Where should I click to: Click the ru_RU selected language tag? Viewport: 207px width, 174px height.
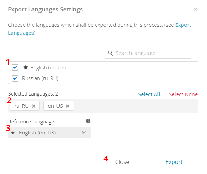(25, 106)
